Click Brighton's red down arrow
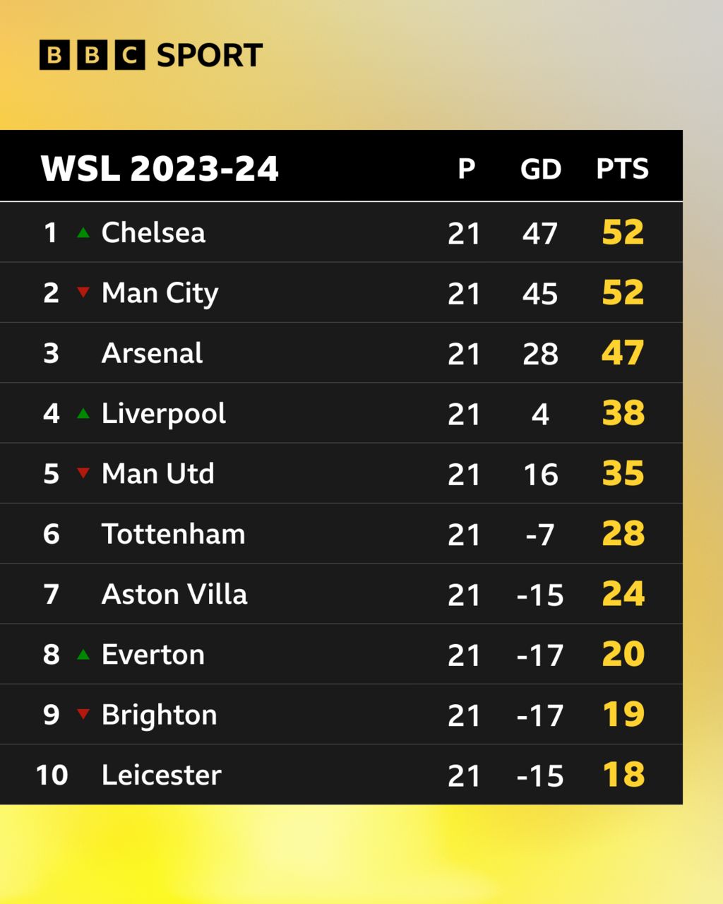This screenshot has height=904, width=723. [83, 714]
